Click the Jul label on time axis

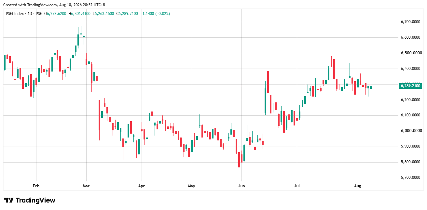coord(296,186)
